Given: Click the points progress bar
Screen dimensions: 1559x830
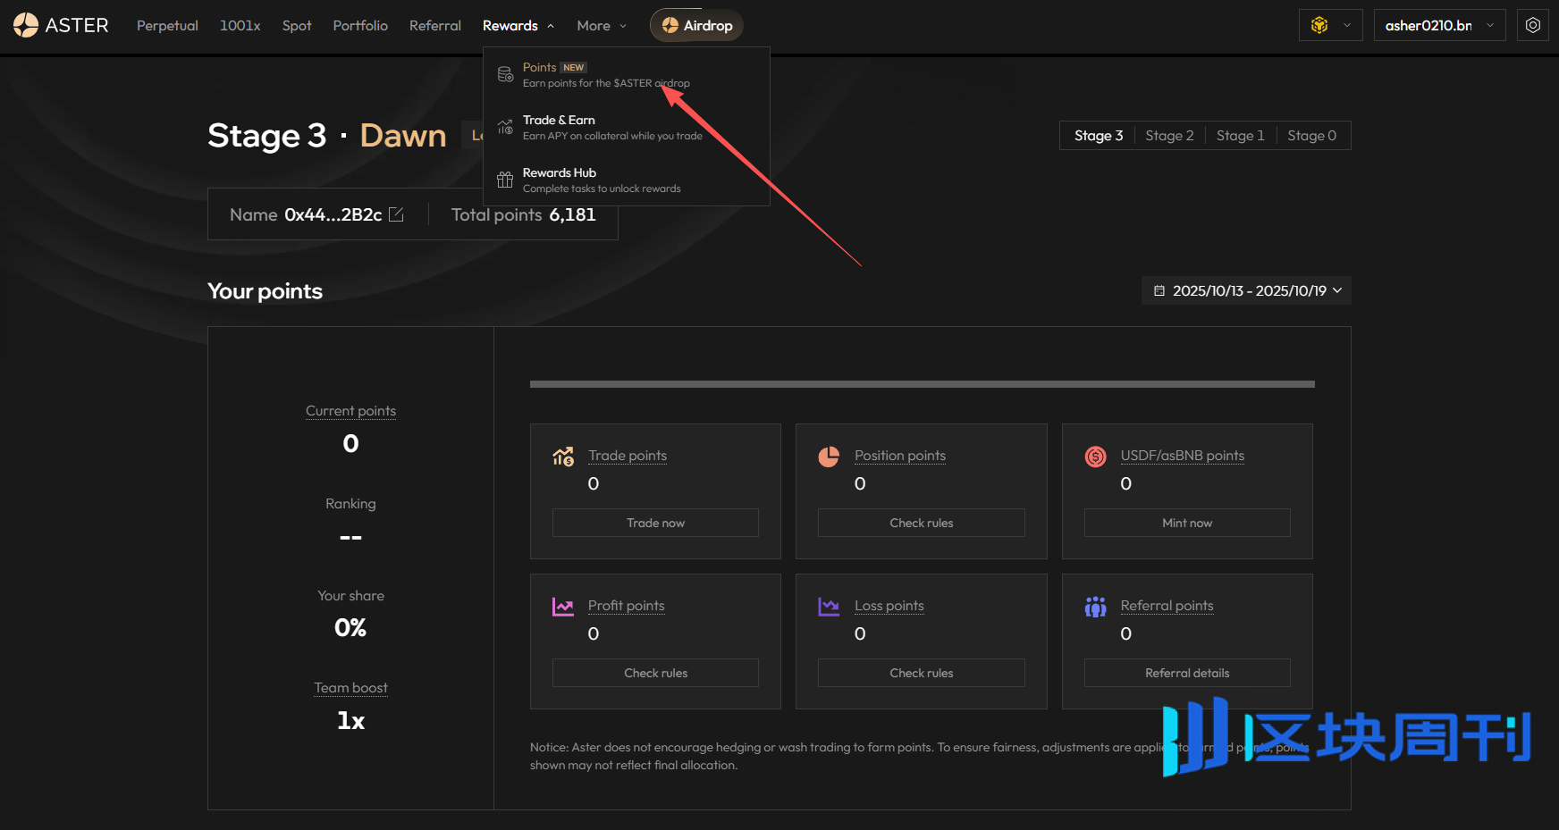Looking at the screenshot, I should 922,384.
